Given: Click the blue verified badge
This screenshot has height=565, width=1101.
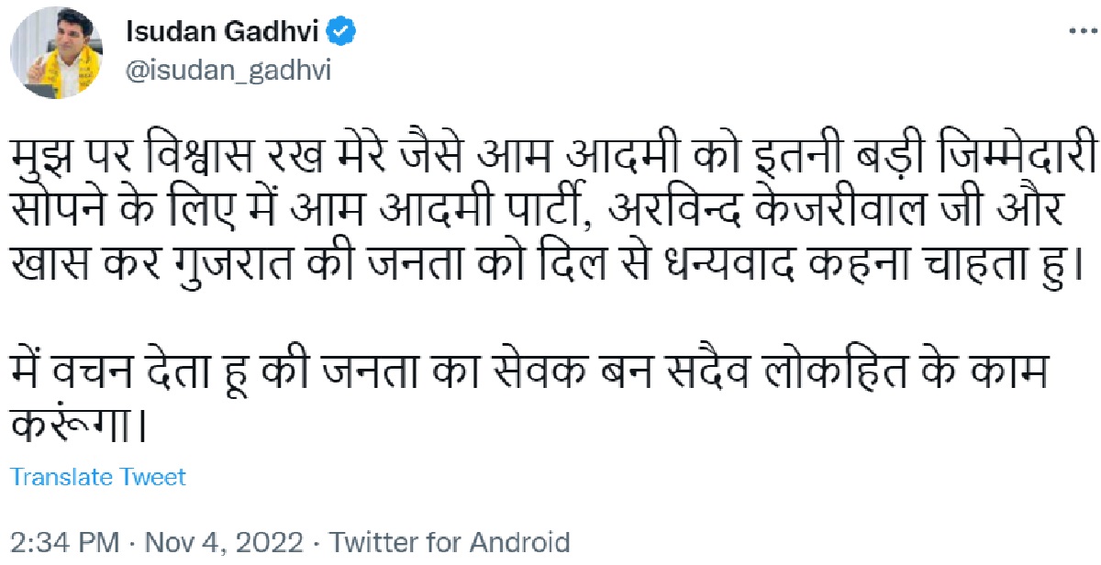Looking at the screenshot, I should [343, 33].
